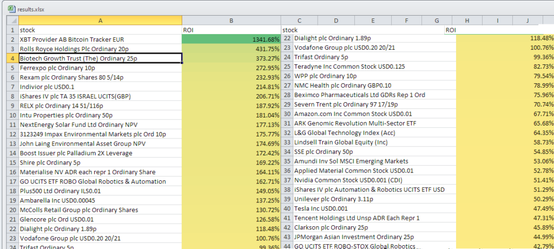Select the Shire plc Ordinary 5p cell
Viewport: 554px width, 249px height.
(x=100, y=163)
